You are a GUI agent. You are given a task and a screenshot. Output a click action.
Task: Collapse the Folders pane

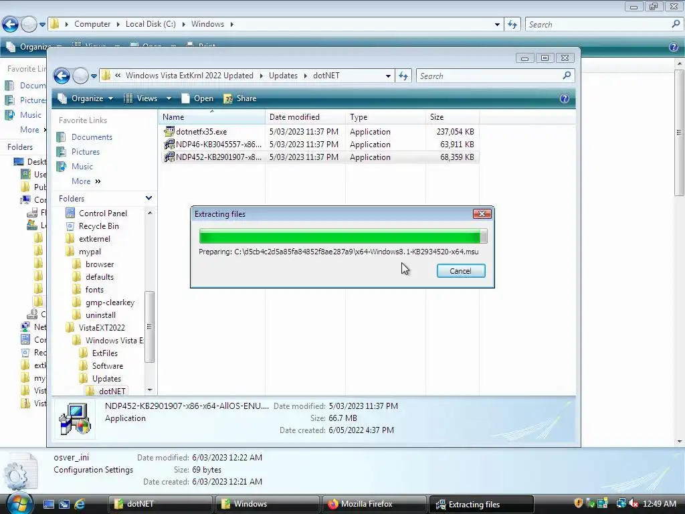tap(149, 198)
